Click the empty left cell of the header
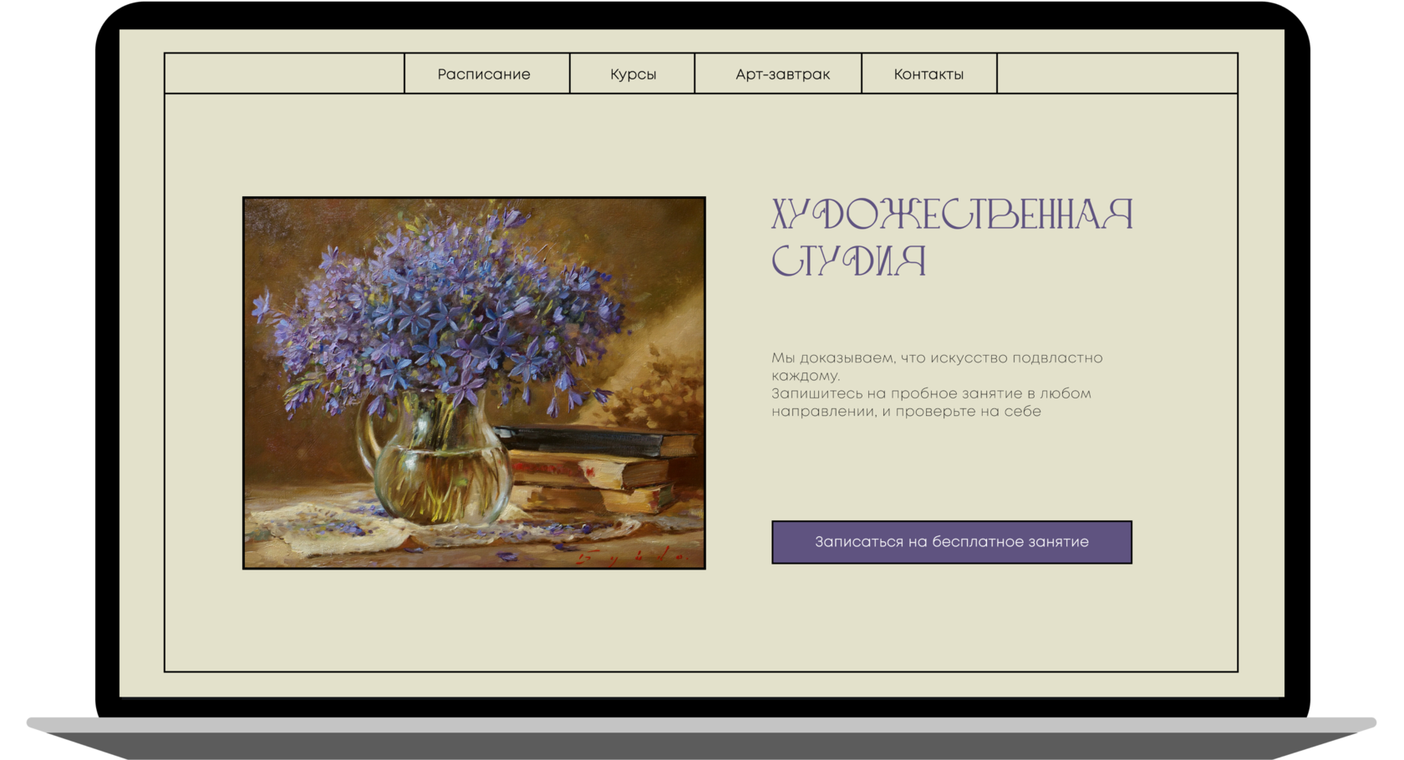 coord(284,73)
